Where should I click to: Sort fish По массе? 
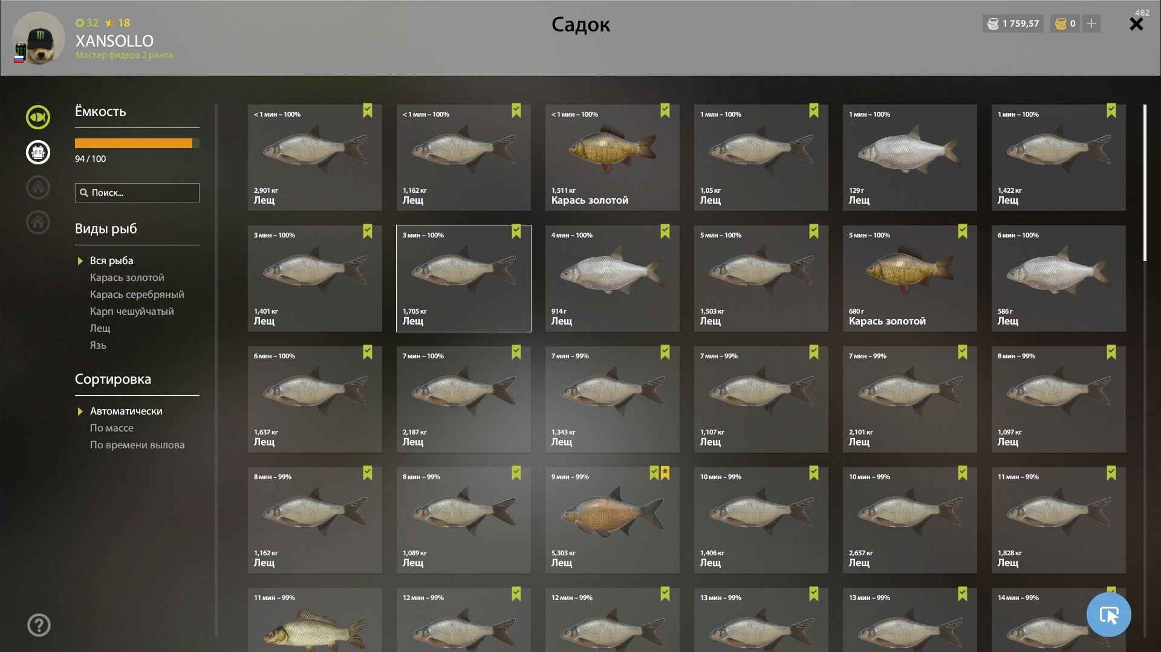tap(111, 428)
